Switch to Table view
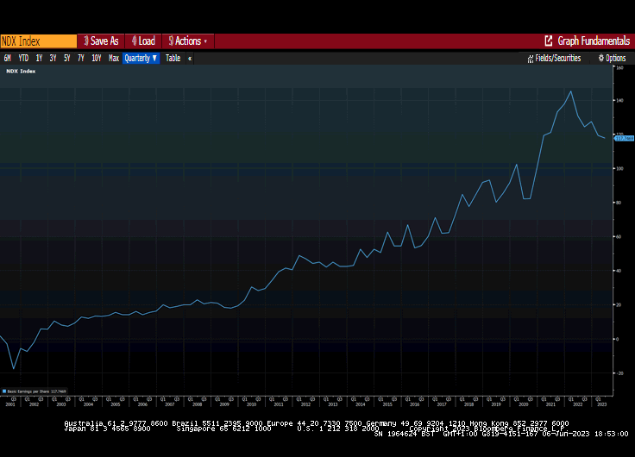 pyautogui.click(x=173, y=59)
